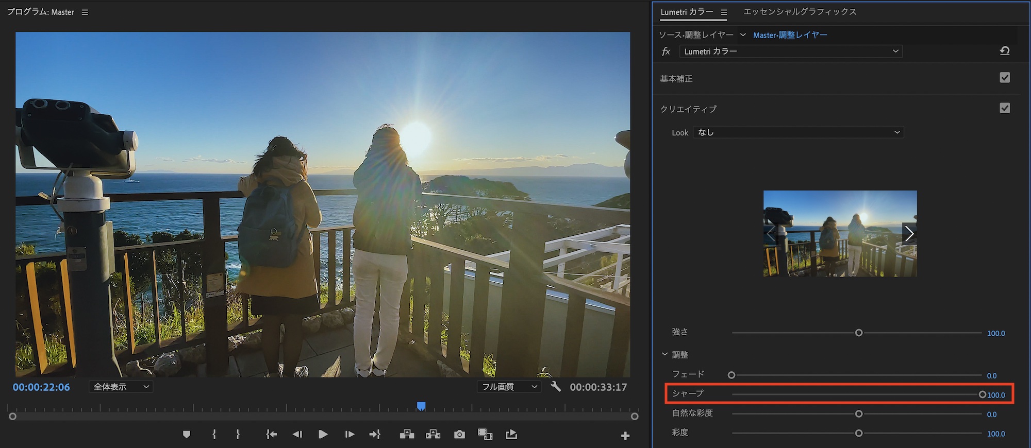Select the Master･調整レイヤー tab

click(x=790, y=35)
